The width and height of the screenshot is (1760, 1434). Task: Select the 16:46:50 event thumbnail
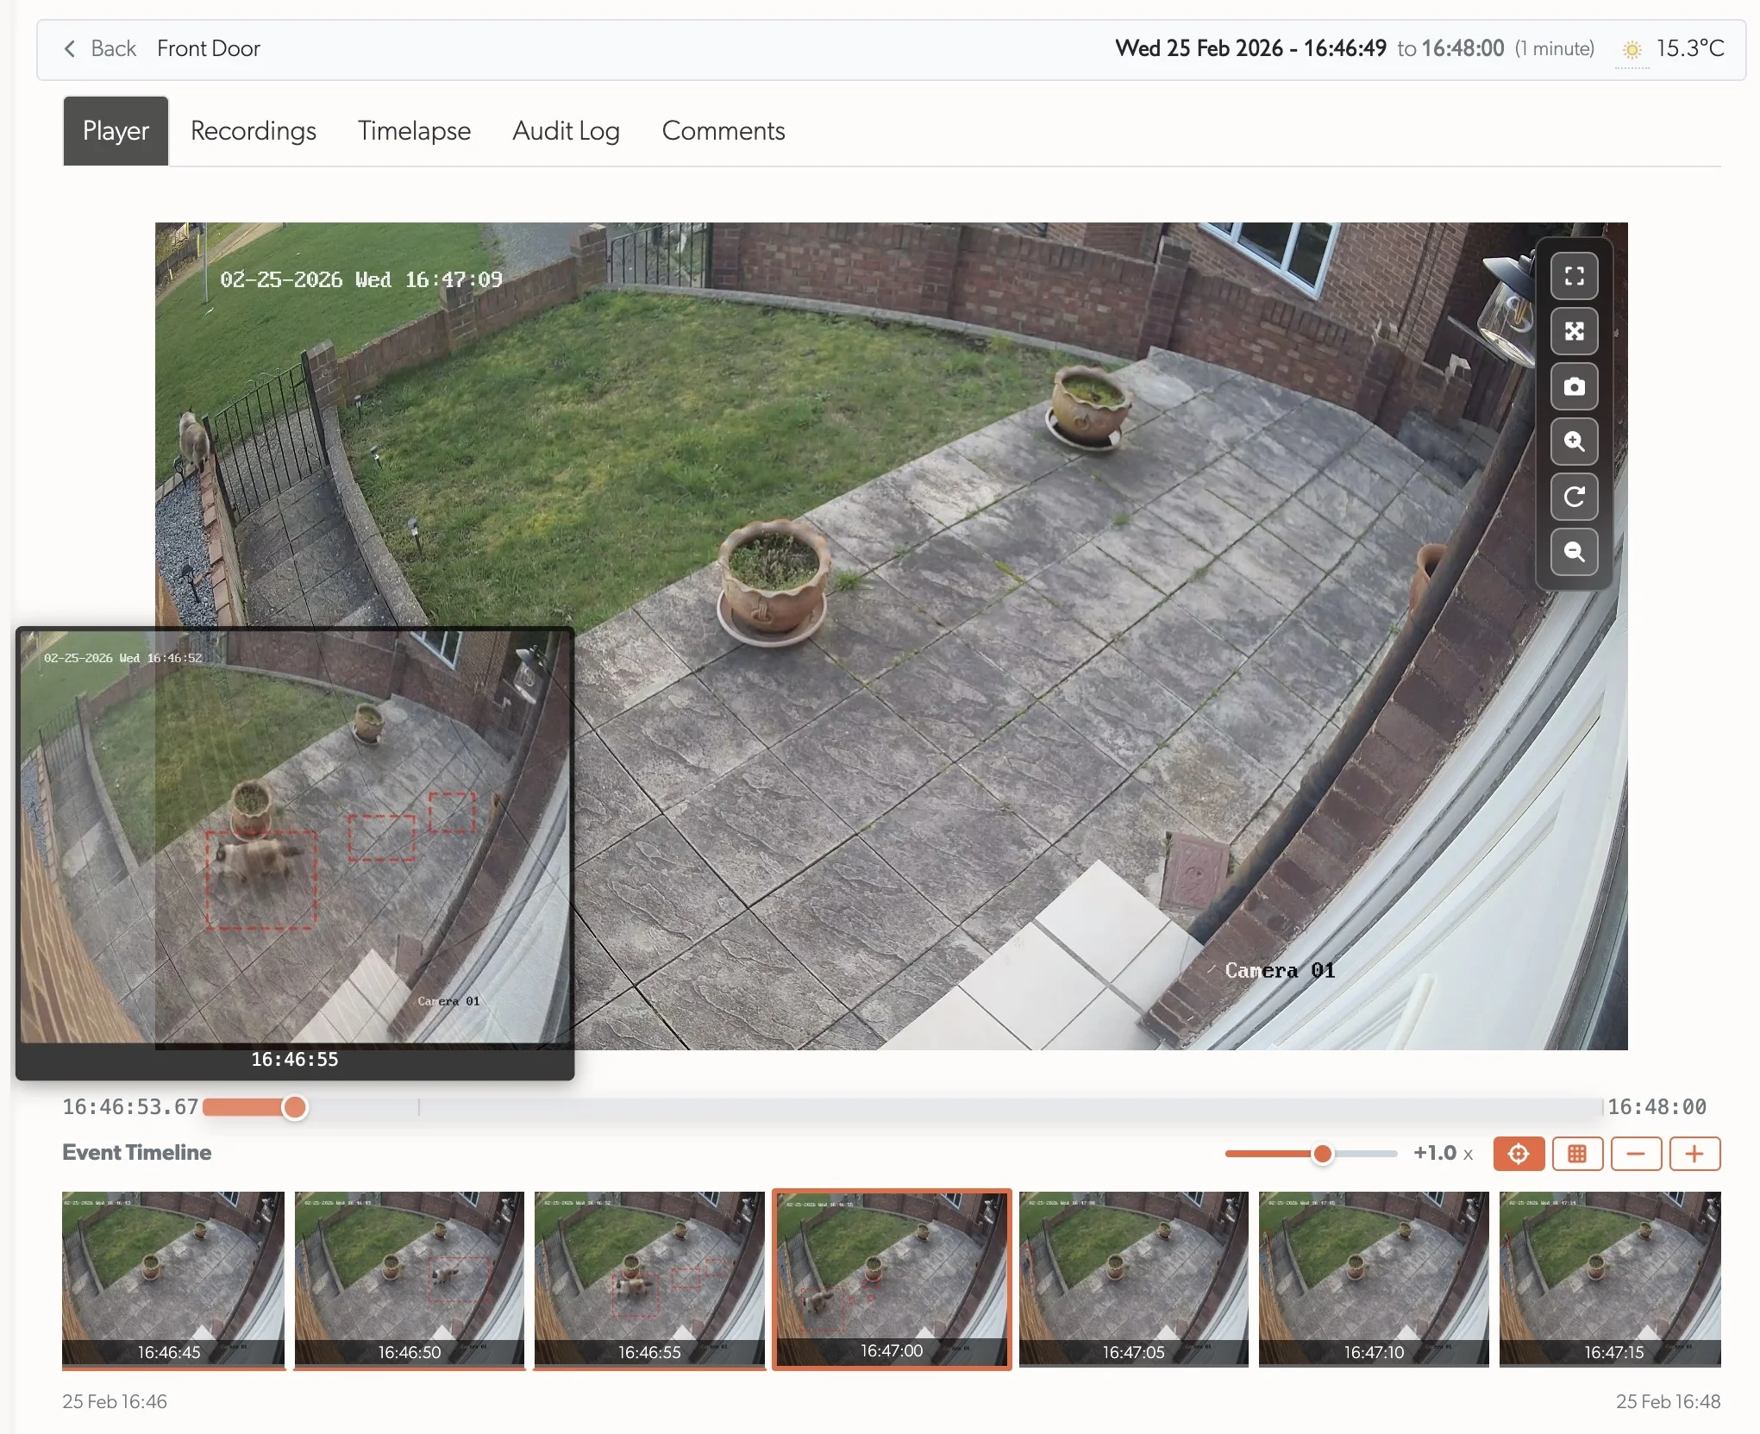pyautogui.click(x=409, y=1278)
